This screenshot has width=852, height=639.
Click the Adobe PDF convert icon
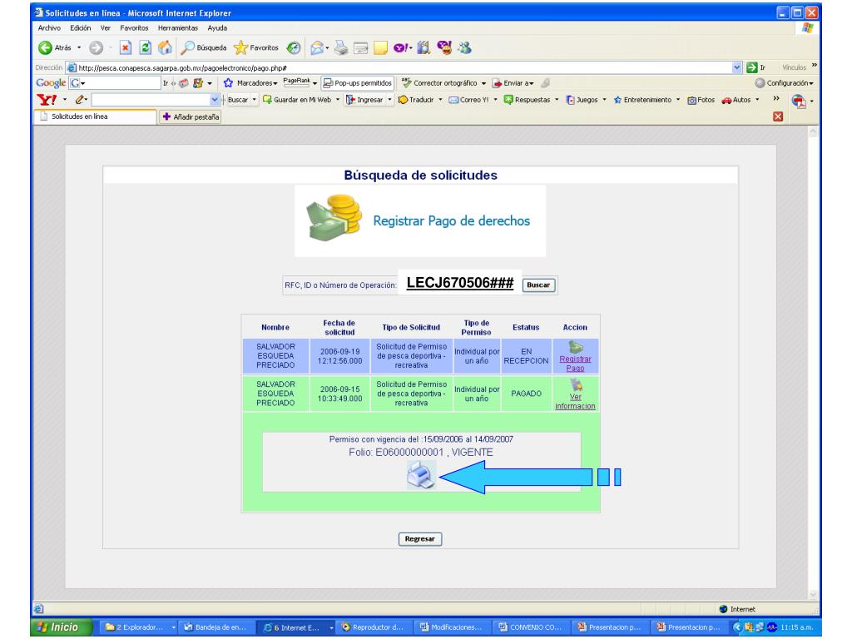798,101
